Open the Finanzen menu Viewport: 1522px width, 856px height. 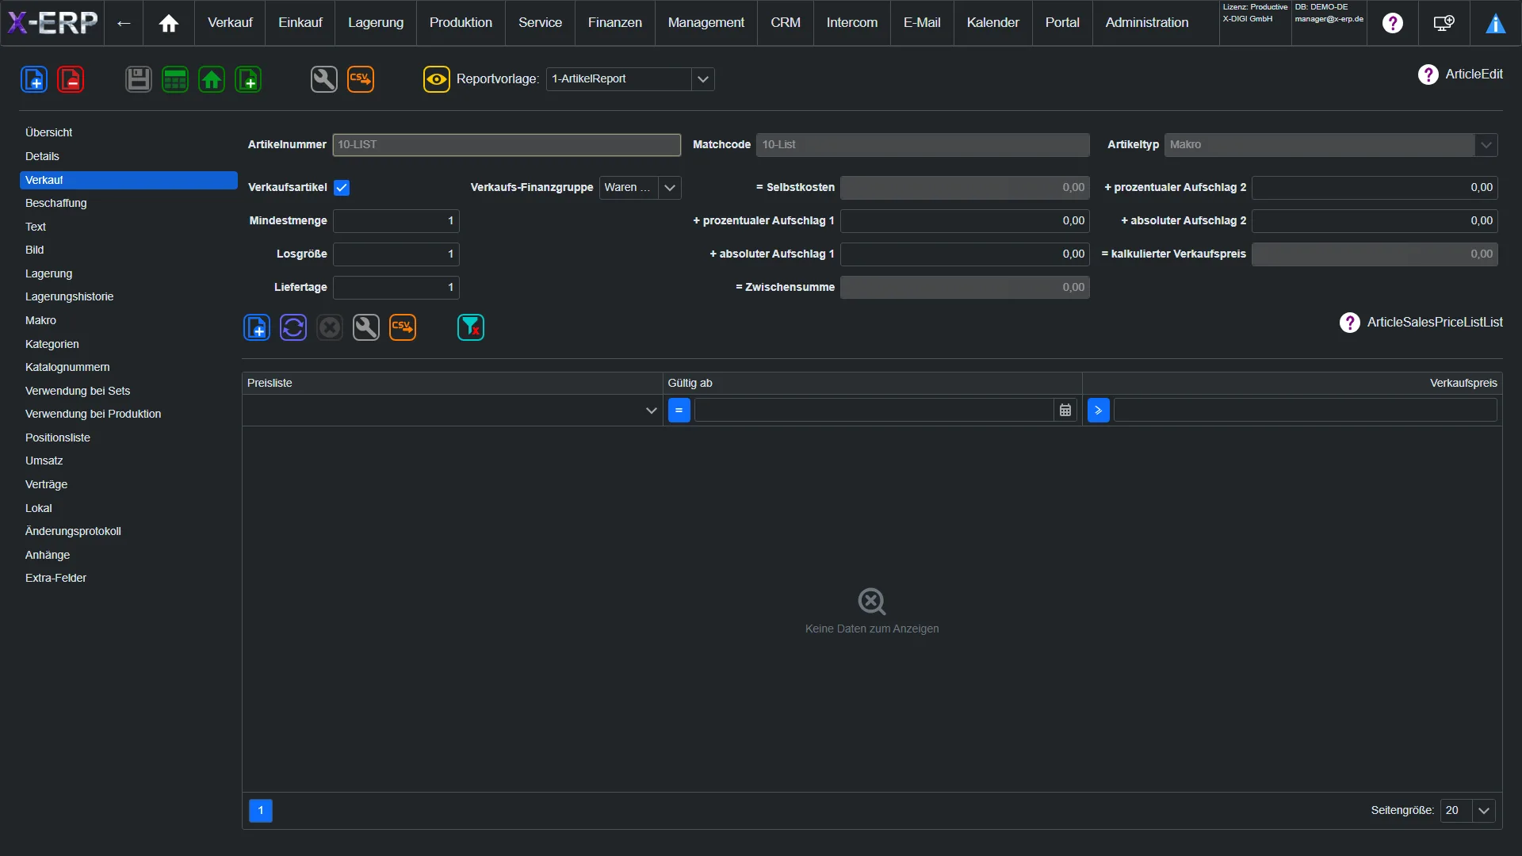pyautogui.click(x=615, y=23)
